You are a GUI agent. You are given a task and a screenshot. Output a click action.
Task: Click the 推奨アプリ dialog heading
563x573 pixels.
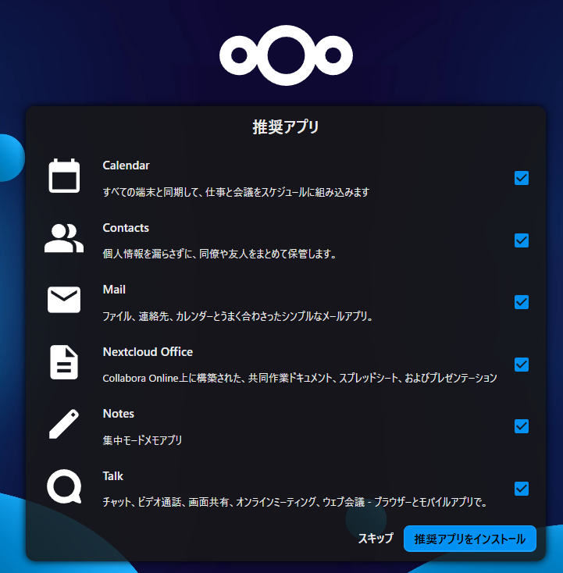(x=286, y=127)
